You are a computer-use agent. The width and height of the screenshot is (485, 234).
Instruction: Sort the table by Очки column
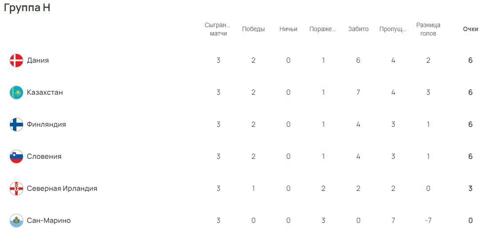tap(470, 29)
